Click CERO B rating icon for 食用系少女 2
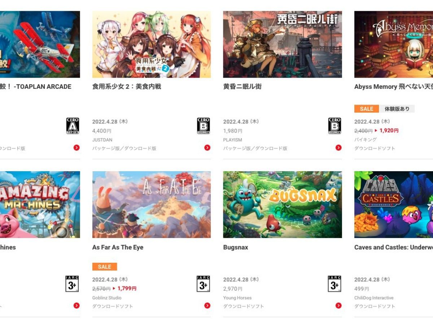433x325 pixels. coord(204,126)
